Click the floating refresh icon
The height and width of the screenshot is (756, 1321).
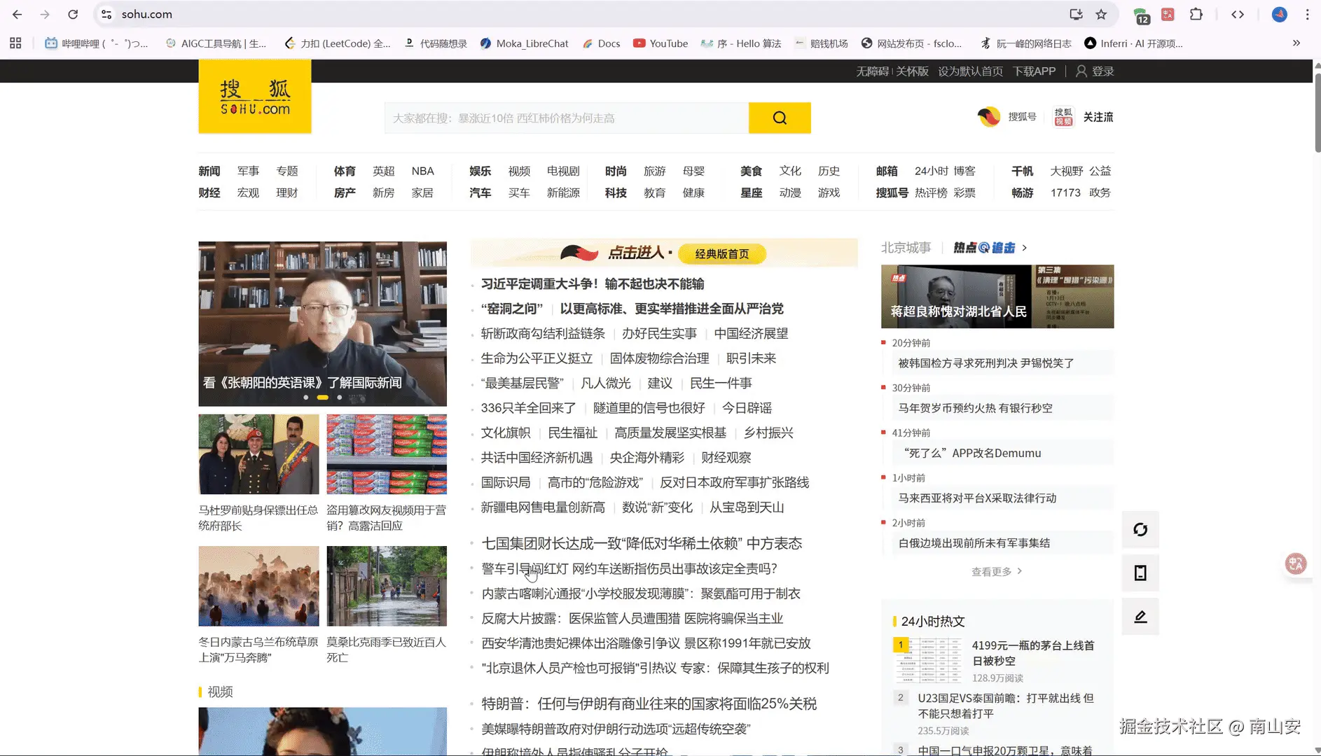[x=1140, y=530]
